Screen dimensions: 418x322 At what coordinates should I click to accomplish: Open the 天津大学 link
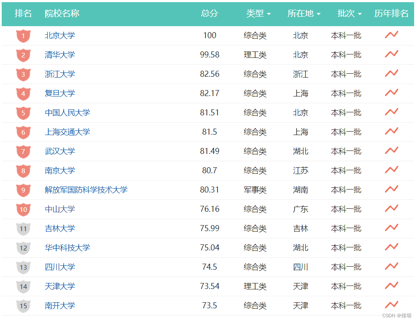coord(60,286)
